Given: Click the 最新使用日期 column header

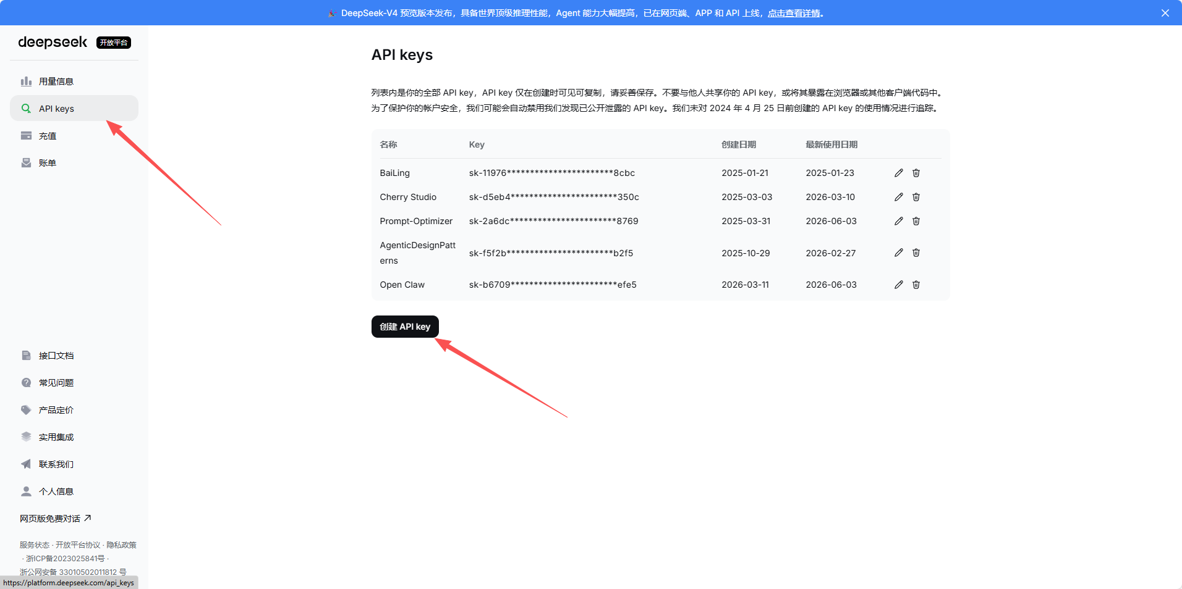Looking at the screenshot, I should point(831,144).
